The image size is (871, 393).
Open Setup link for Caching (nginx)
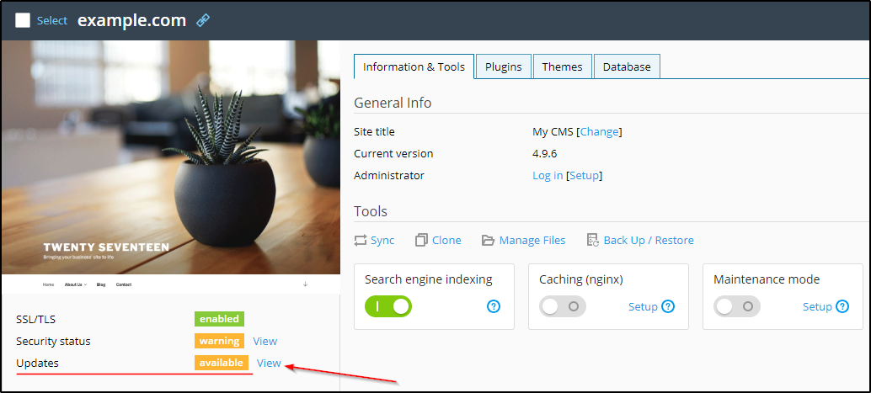pyautogui.click(x=643, y=306)
